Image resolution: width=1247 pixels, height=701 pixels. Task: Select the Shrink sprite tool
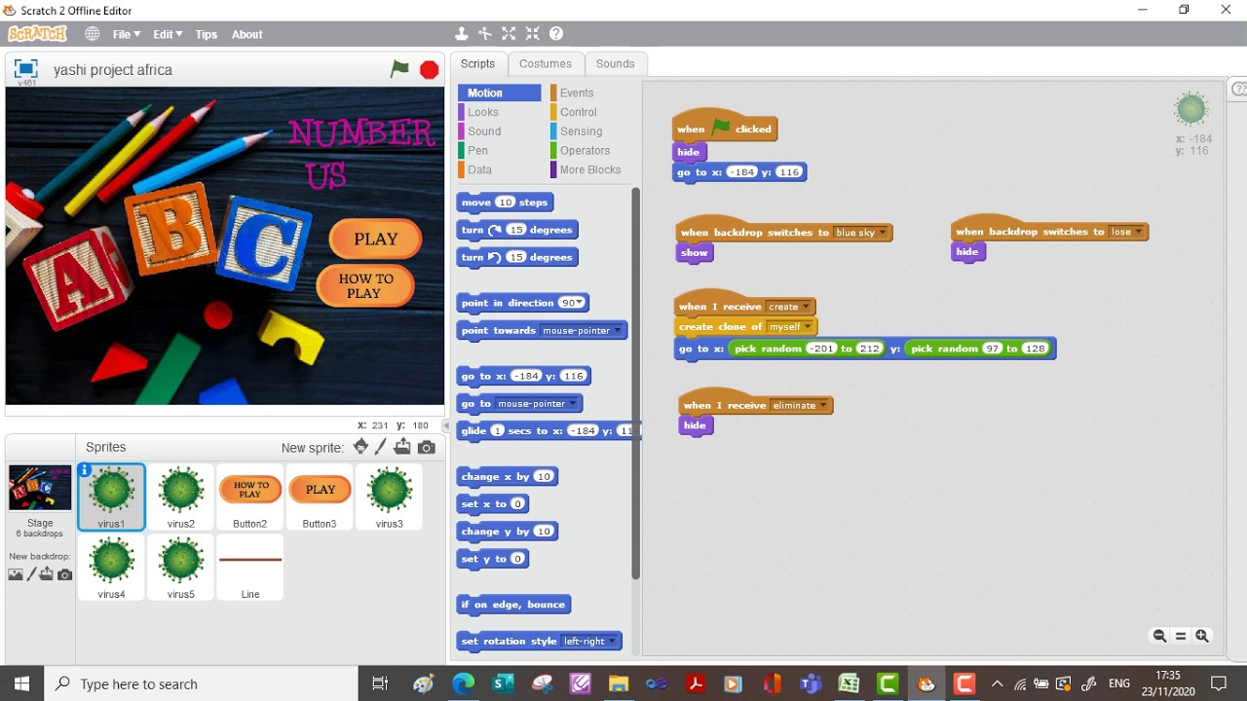click(x=532, y=34)
